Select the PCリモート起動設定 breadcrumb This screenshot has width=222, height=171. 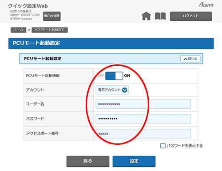(50, 30)
